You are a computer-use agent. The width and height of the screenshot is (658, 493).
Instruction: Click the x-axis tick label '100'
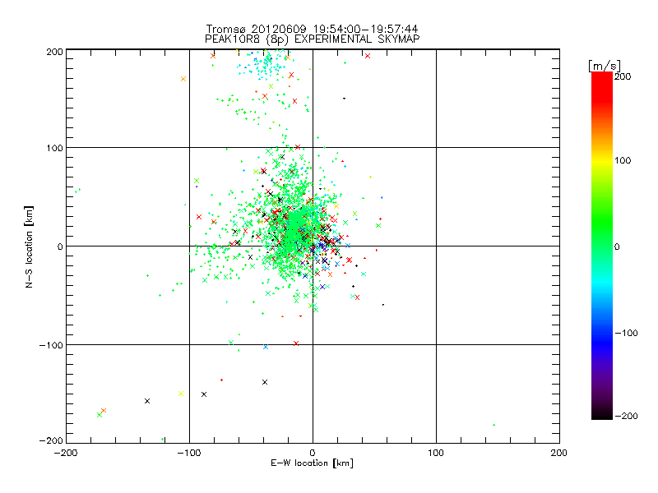tap(436, 453)
